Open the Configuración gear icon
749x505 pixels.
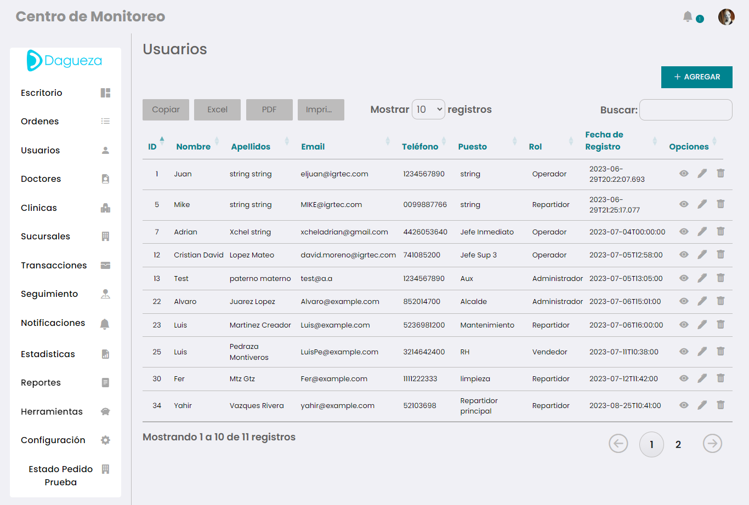(105, 440)
